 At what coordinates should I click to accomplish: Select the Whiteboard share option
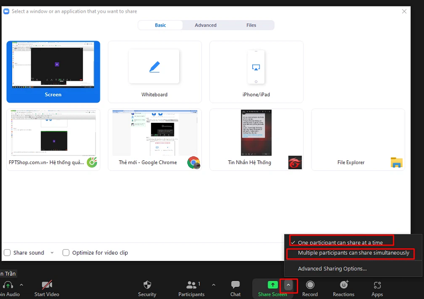tap(154, 71)
